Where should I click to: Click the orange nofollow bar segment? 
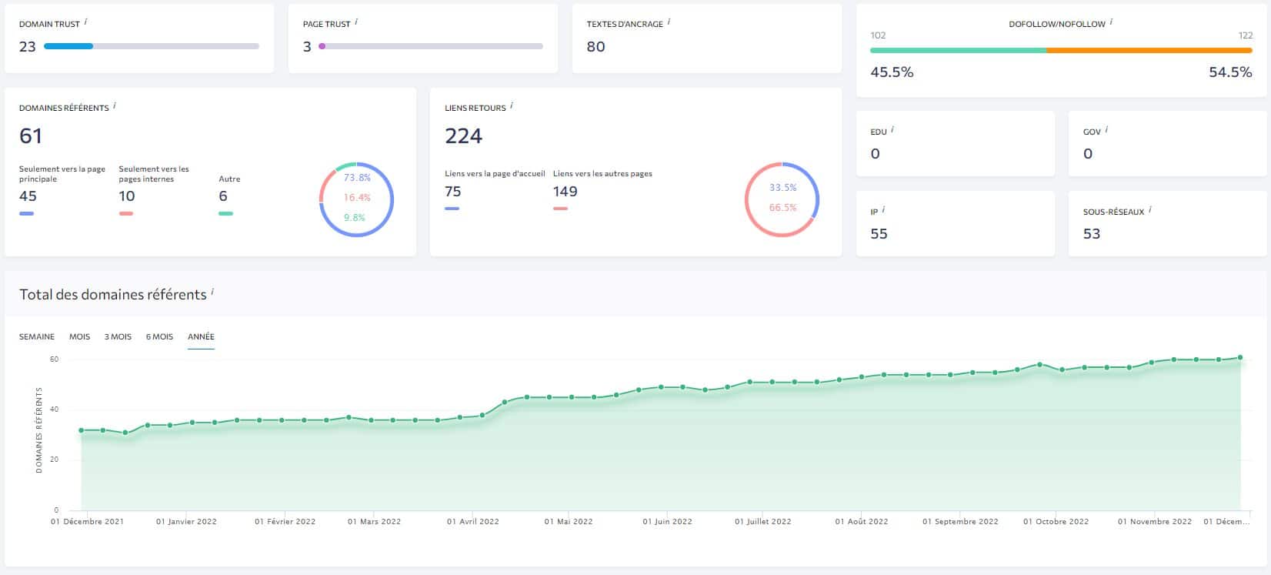pos(1149,50)
